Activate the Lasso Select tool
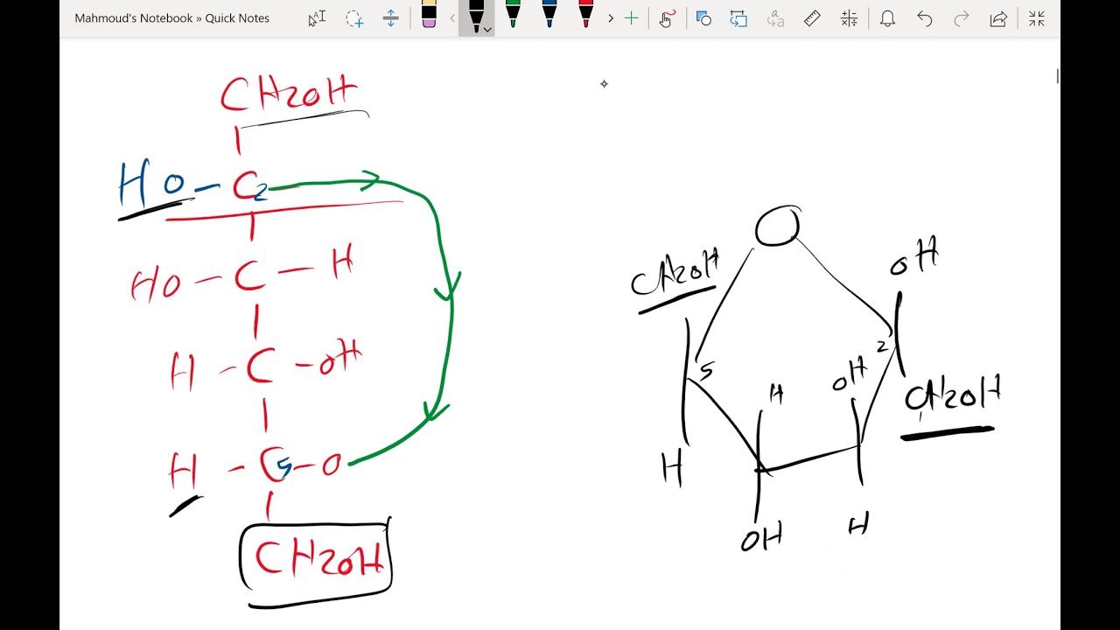 click(x=353, y=17)
